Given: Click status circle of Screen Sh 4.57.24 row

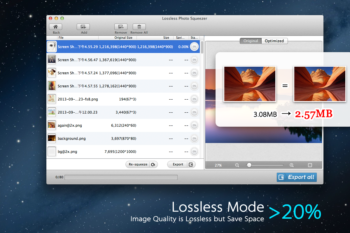Looking at the screenshot, I should pos(194,73).
